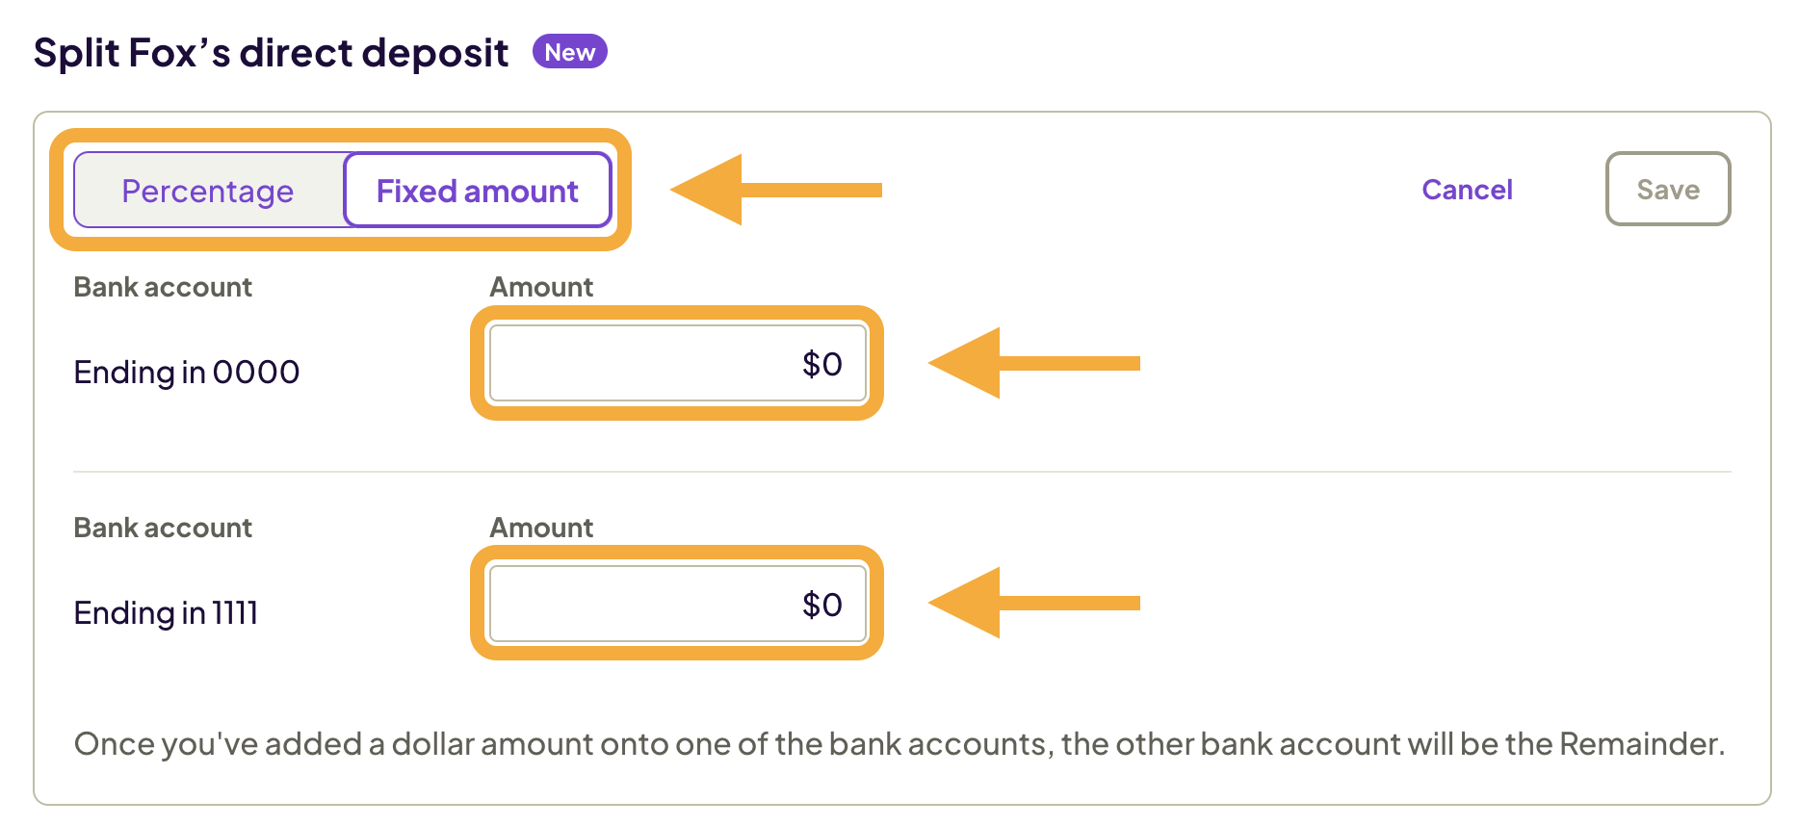Click the Cancel link
Image resolution: width=1799 pixels, height=826 pixels.
pyautogui.click(x=1467, y=189)
